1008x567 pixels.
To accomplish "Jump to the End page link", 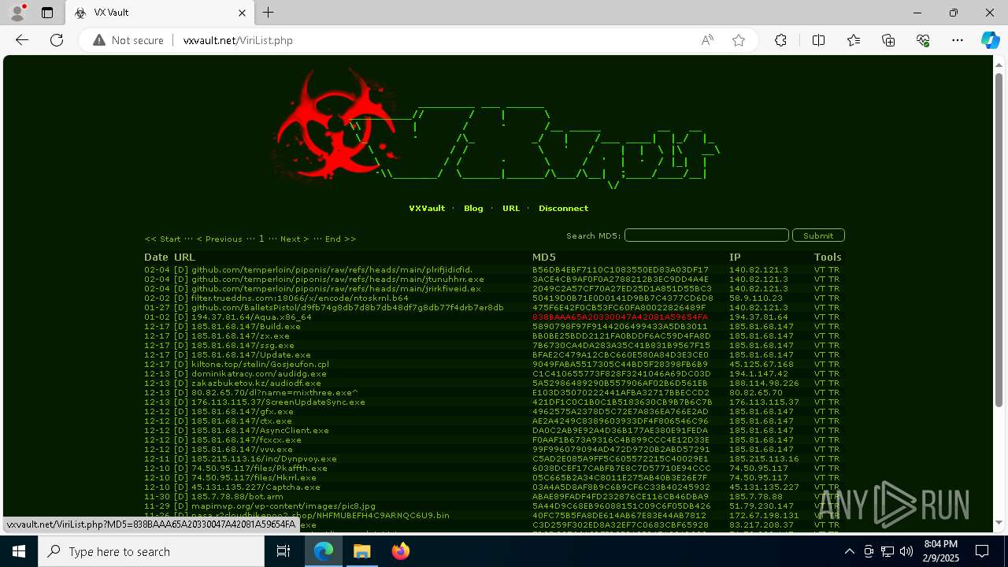I will coord(340,239).
